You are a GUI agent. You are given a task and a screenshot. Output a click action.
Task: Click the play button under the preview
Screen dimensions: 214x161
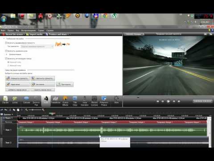tap(168, 101)
